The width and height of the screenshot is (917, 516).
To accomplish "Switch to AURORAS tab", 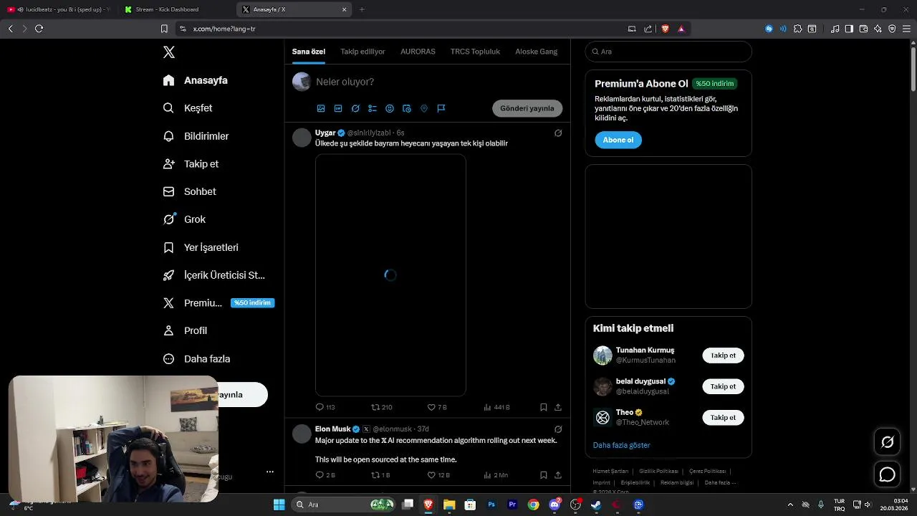I will click(418, 52).
